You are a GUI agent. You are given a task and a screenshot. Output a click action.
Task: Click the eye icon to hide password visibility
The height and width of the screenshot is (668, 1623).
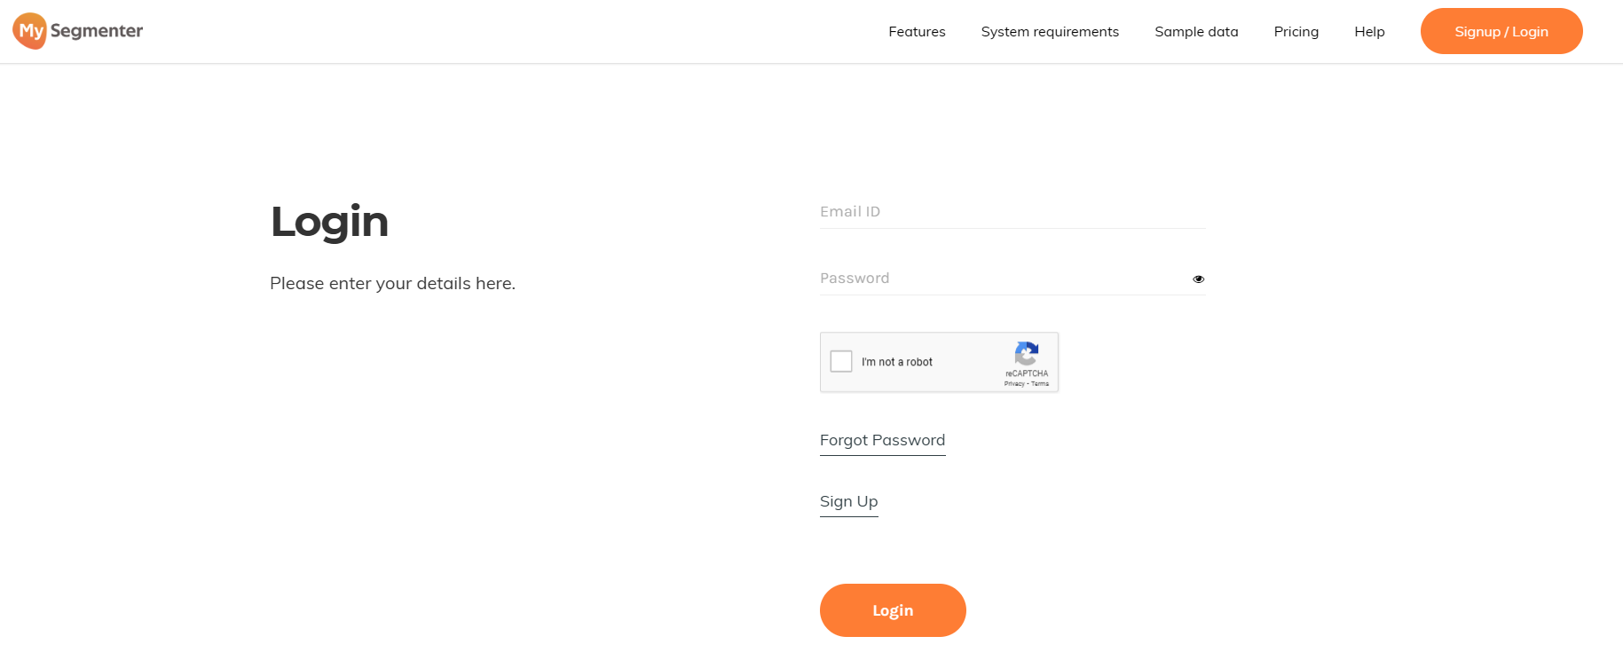click(1198, 279)
